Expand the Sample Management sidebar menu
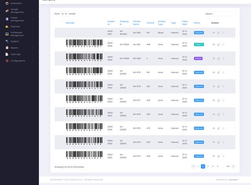This screenshot has width=251, height=185. pyautogui.click(x=19, y=11)
